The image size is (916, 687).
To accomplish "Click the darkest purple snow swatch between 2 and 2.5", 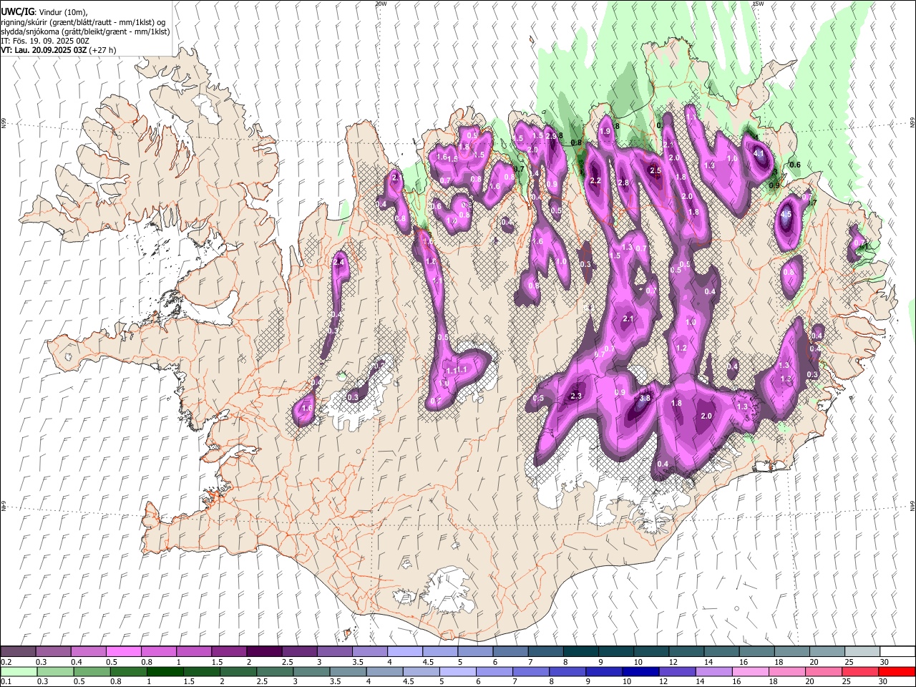I will pos(264,652).
